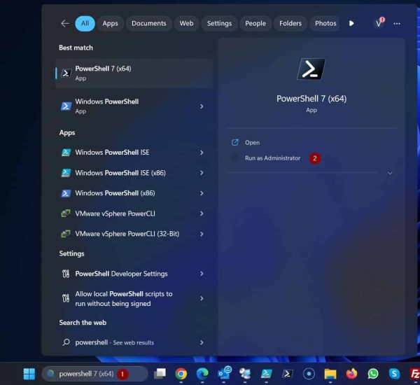Expand powershell web results chevron

tap(202, 342)
